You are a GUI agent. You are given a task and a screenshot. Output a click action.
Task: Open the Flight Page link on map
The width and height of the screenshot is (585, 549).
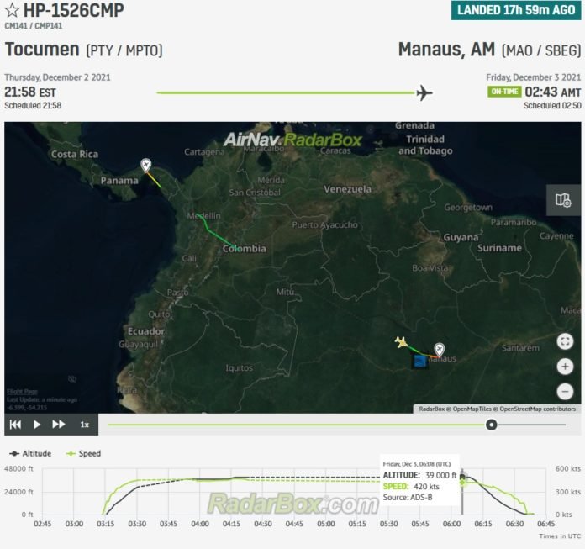(x=22, y=392)
